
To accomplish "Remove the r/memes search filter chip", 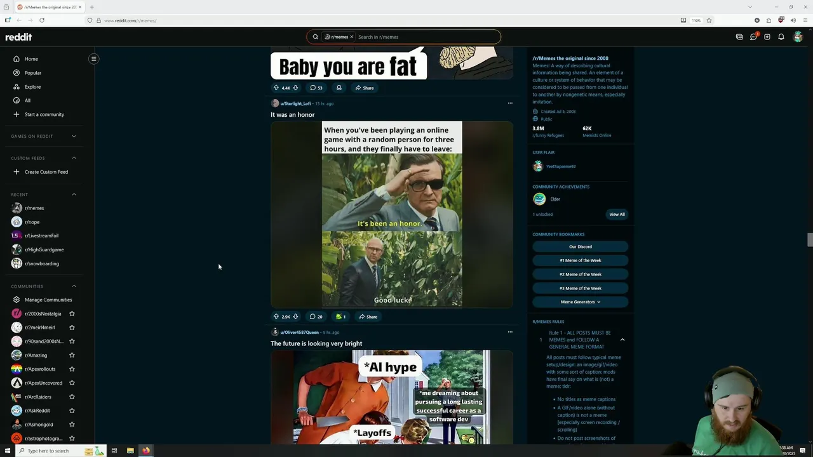I will pyautogui.click(x=351, y=37).
